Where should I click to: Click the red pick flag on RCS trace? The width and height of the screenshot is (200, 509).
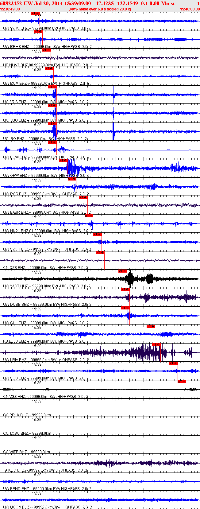tap(72, 179)
